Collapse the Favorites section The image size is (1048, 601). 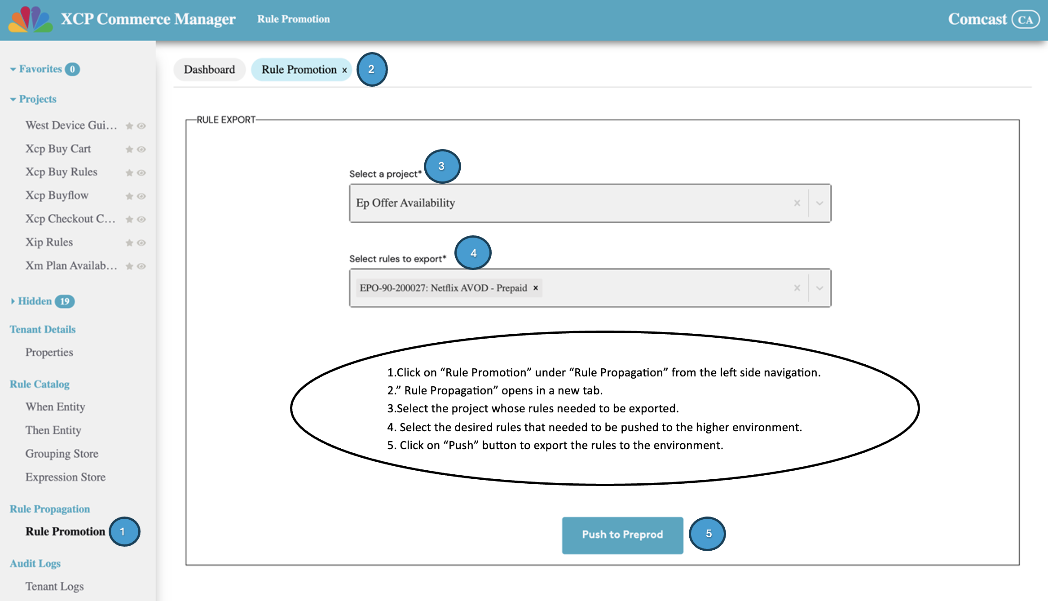[13, 69]
